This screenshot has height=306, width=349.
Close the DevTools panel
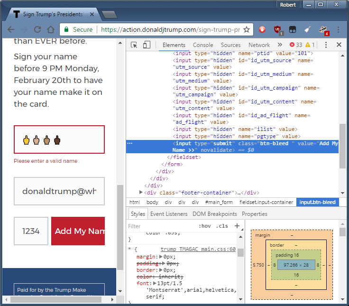coord(339,45)
